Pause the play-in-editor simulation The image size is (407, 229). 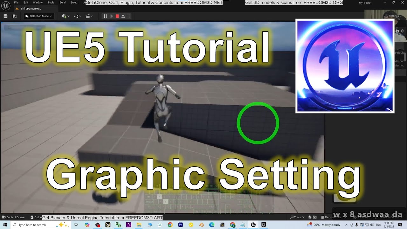coord(105,16)
